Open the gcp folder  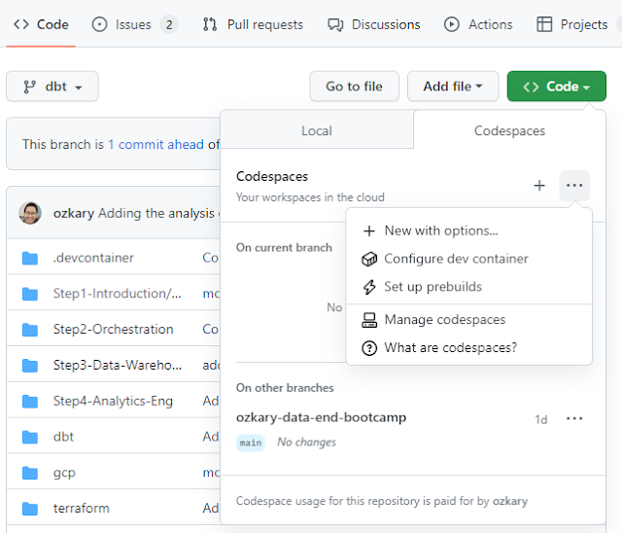[x=64, y=473]
